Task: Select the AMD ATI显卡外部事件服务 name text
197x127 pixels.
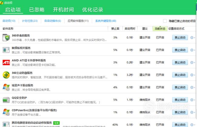Action: click(x=29, y=60)
